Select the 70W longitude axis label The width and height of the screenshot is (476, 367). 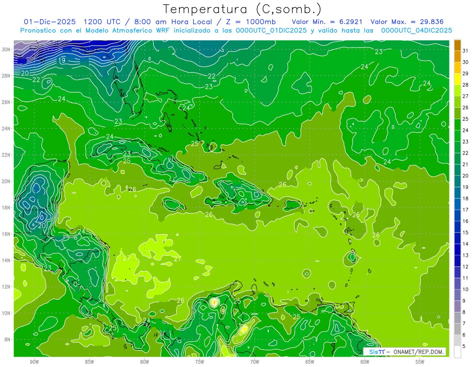255,362
